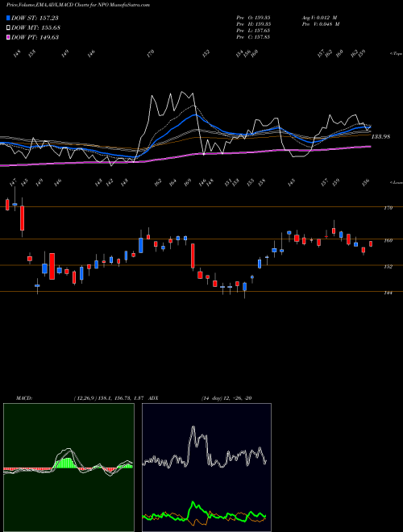Viewport: 403px width, 532px height.
Task: Click the 'Avg V: 0.012 M' volume text
Action: point(319,18)
